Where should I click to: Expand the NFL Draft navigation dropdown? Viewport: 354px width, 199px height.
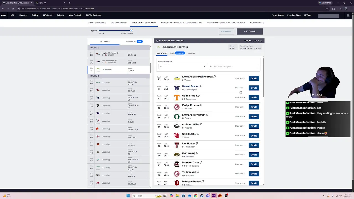(48, 15)
